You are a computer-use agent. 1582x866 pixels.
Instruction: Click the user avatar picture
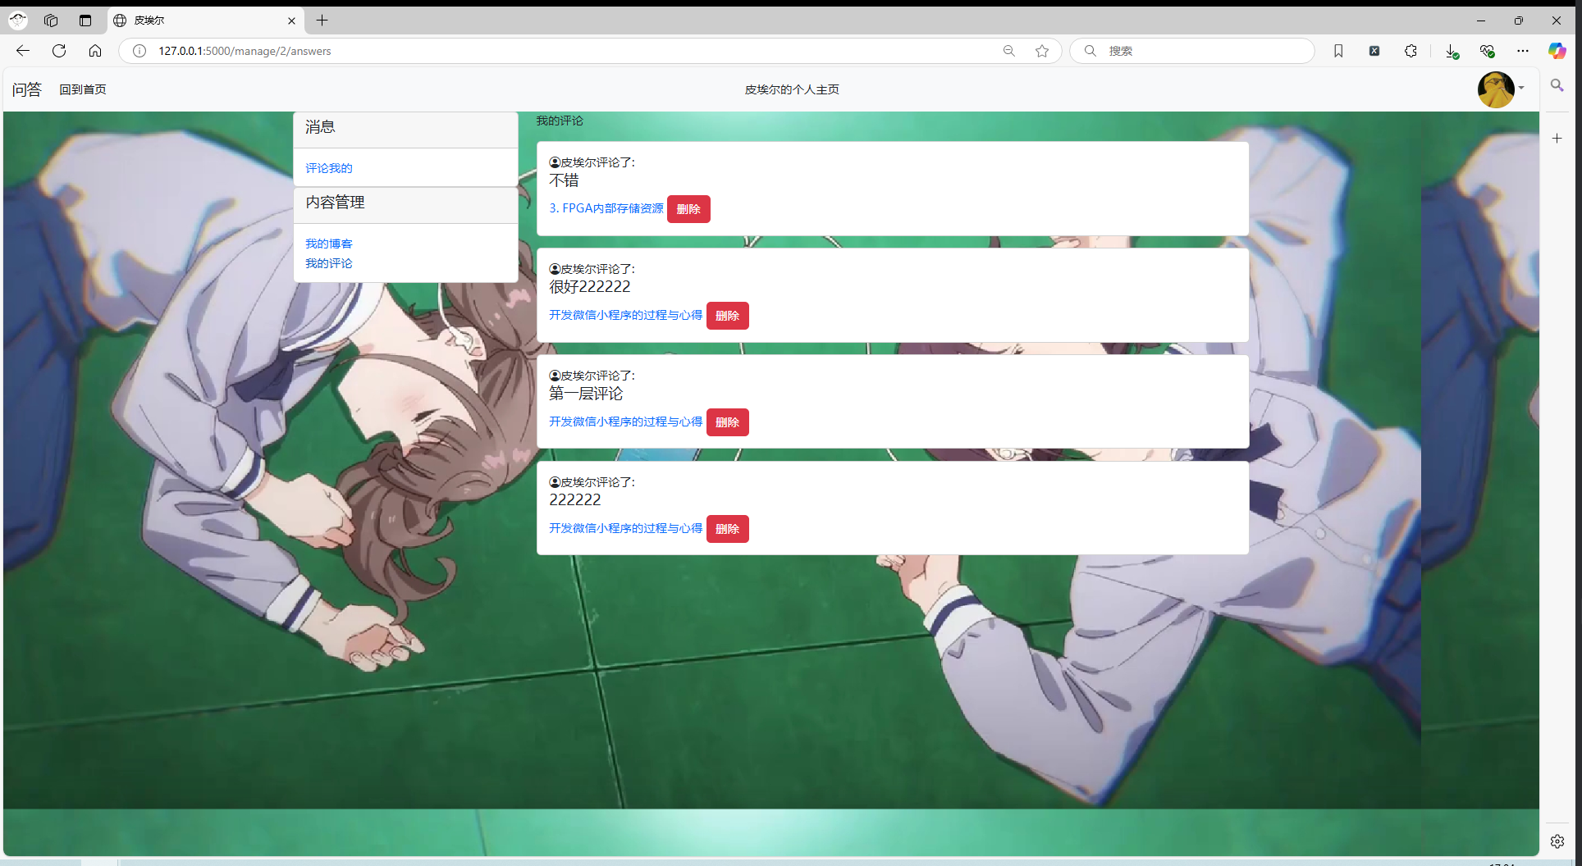[x=1496, y=89]
